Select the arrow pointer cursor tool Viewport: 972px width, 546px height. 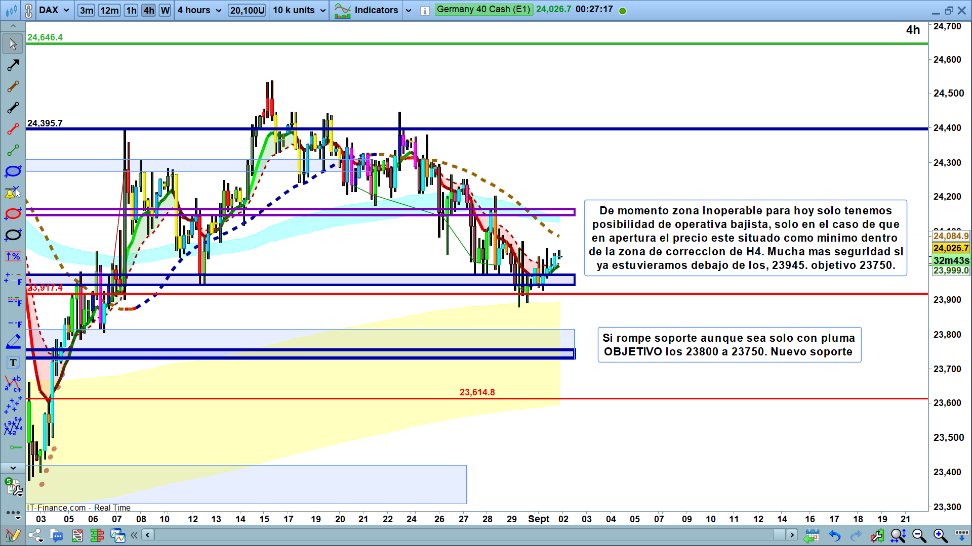(13, 44)
